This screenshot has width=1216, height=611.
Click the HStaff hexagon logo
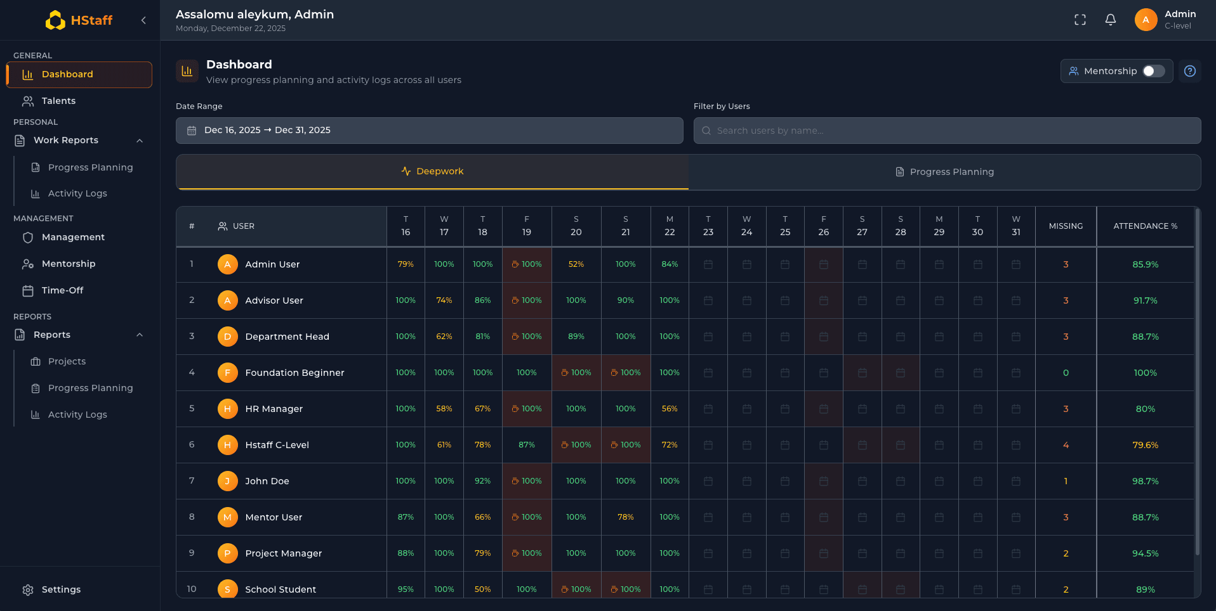click(56, 20)
